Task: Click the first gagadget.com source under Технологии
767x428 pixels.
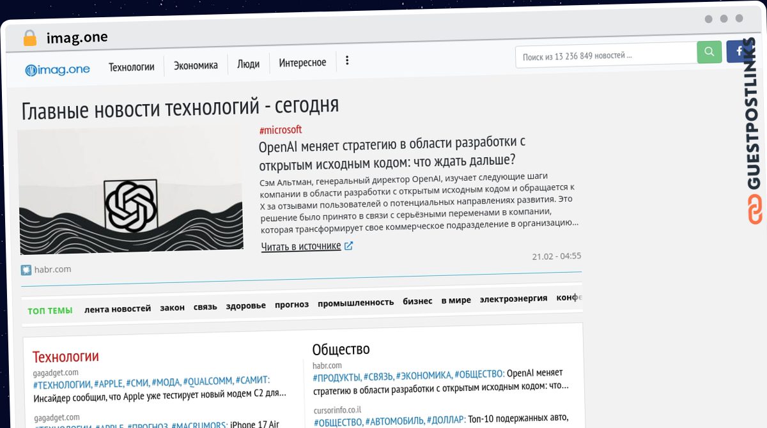Action: point(56,372)
